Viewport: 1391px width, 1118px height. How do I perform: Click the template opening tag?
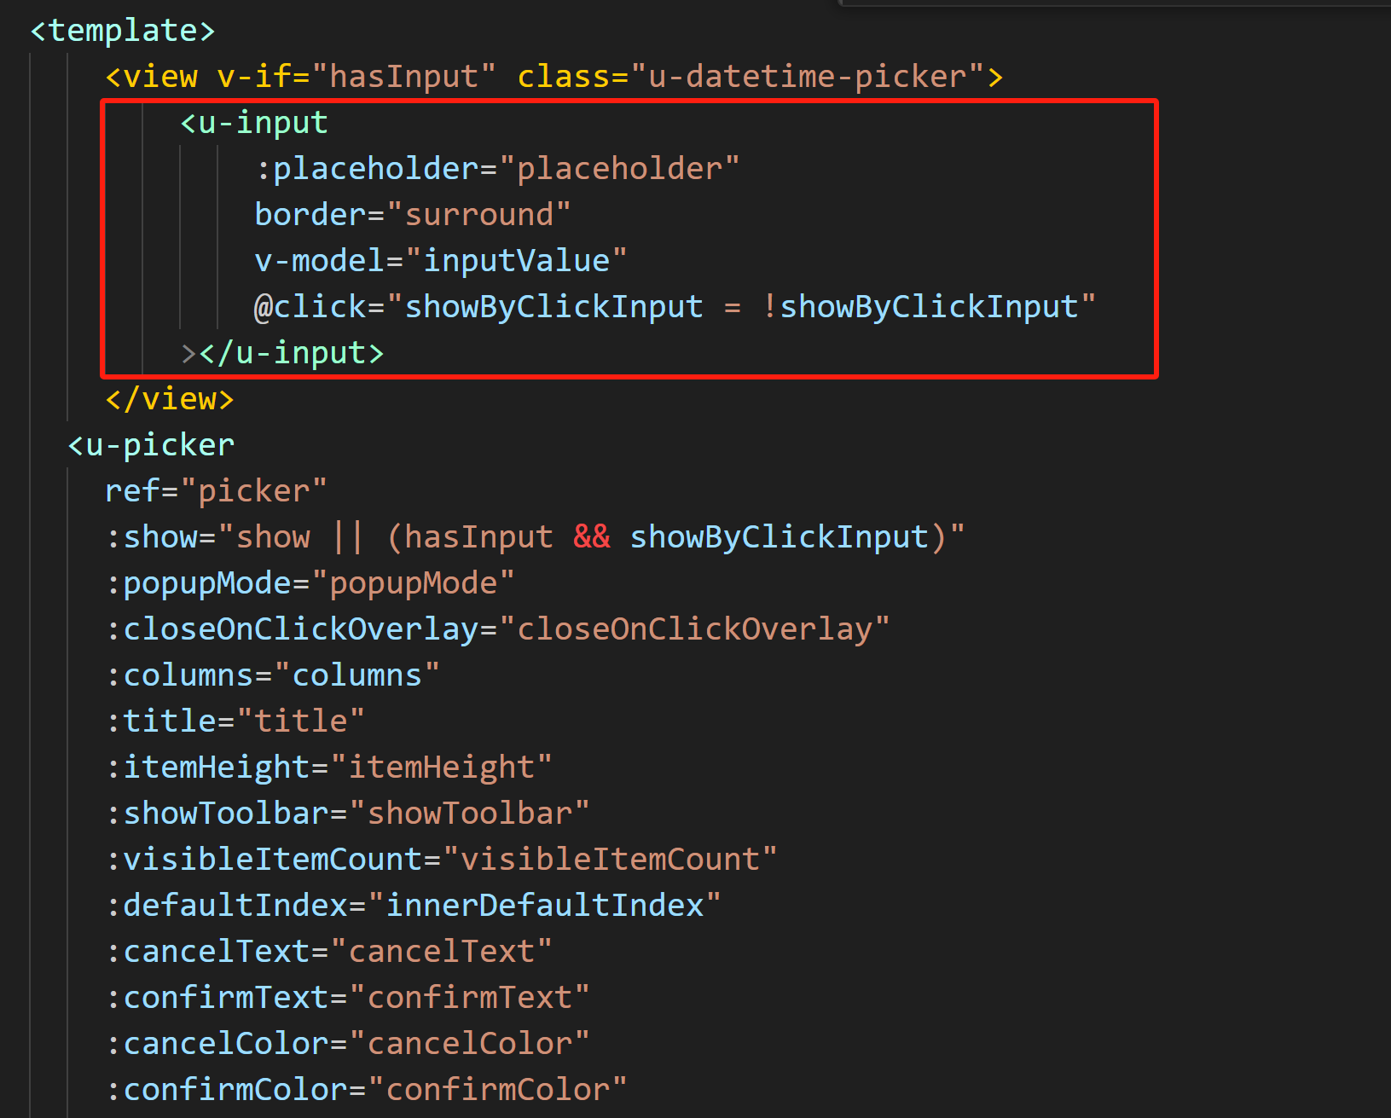pos(119,29)
